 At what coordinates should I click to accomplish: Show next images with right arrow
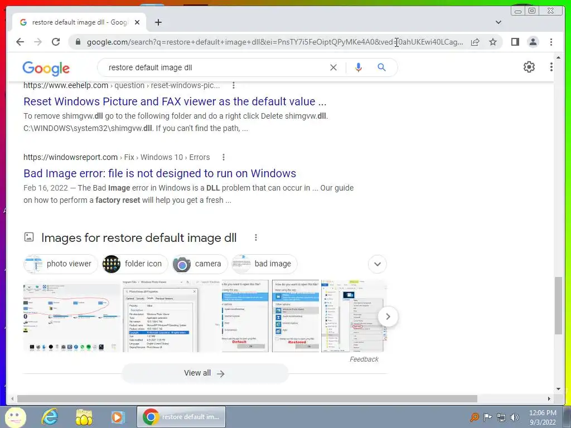pyautogui.click(x=388, y=317)
